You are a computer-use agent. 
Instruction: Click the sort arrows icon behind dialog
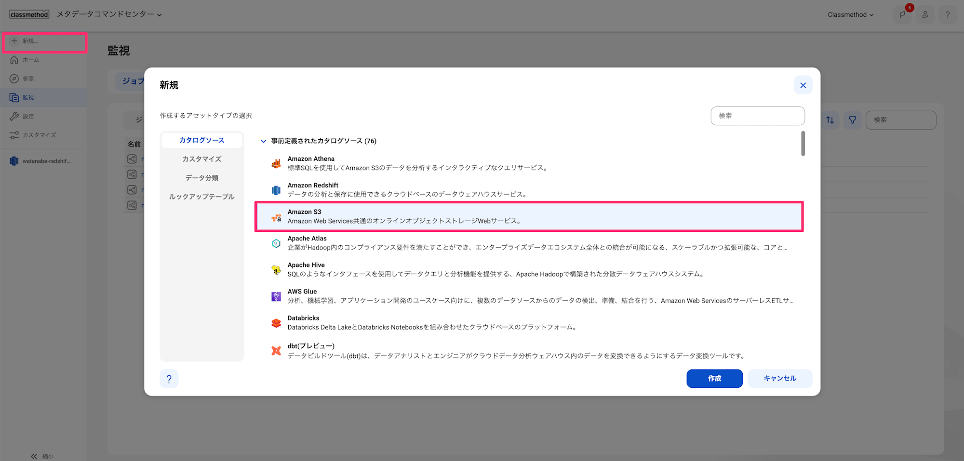click(x=830, y=120)
